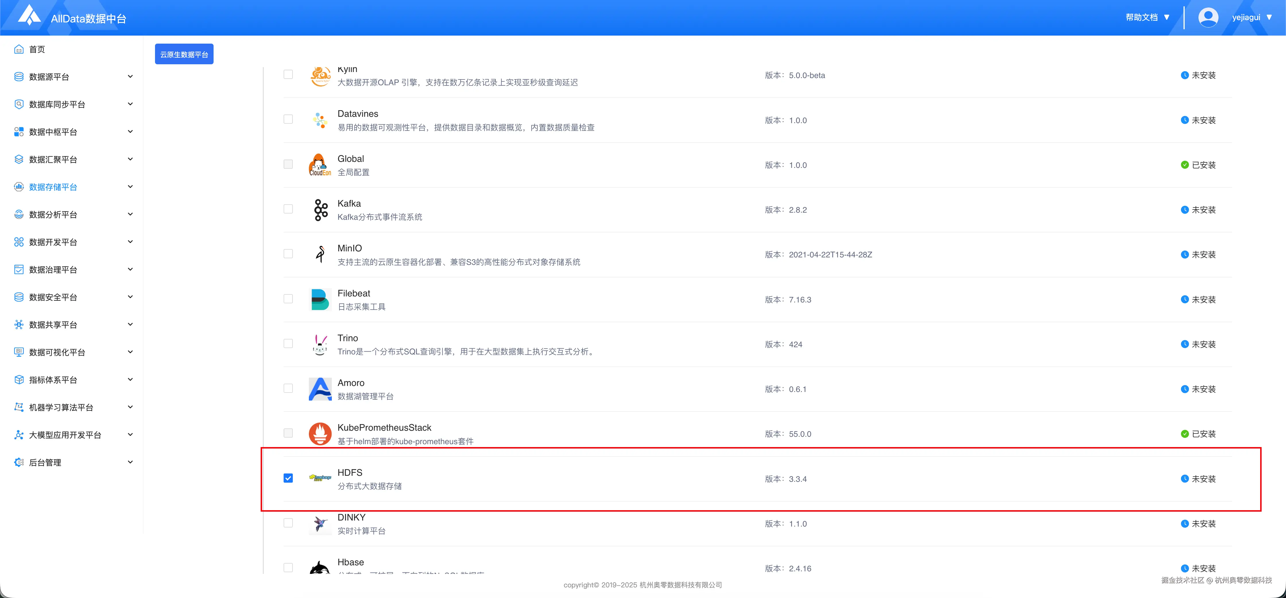Screen dimensions: 1286x598
Task: Click the MinIO flamingo logo icon
Action: coord(321,254)
